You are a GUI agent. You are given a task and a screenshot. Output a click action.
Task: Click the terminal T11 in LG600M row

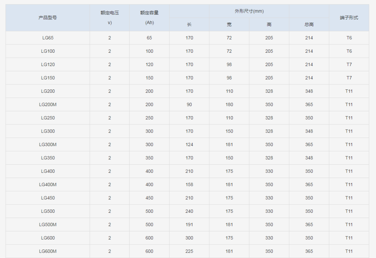pos(349,251)
